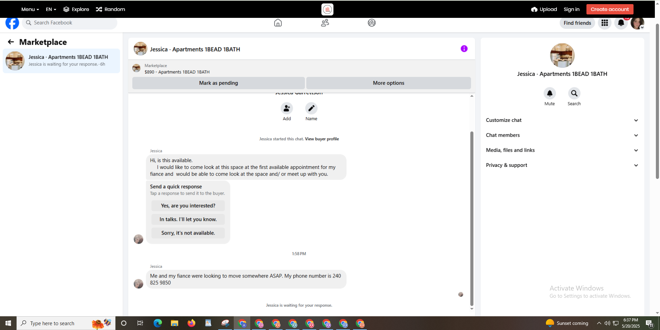The height and width of the screenshot is (330, 660).
Task: Go back with the Marketplace arrow
Action: point(11,42)
